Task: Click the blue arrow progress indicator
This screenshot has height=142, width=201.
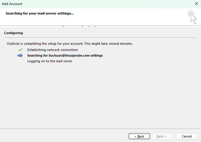Action: [20, 55]
